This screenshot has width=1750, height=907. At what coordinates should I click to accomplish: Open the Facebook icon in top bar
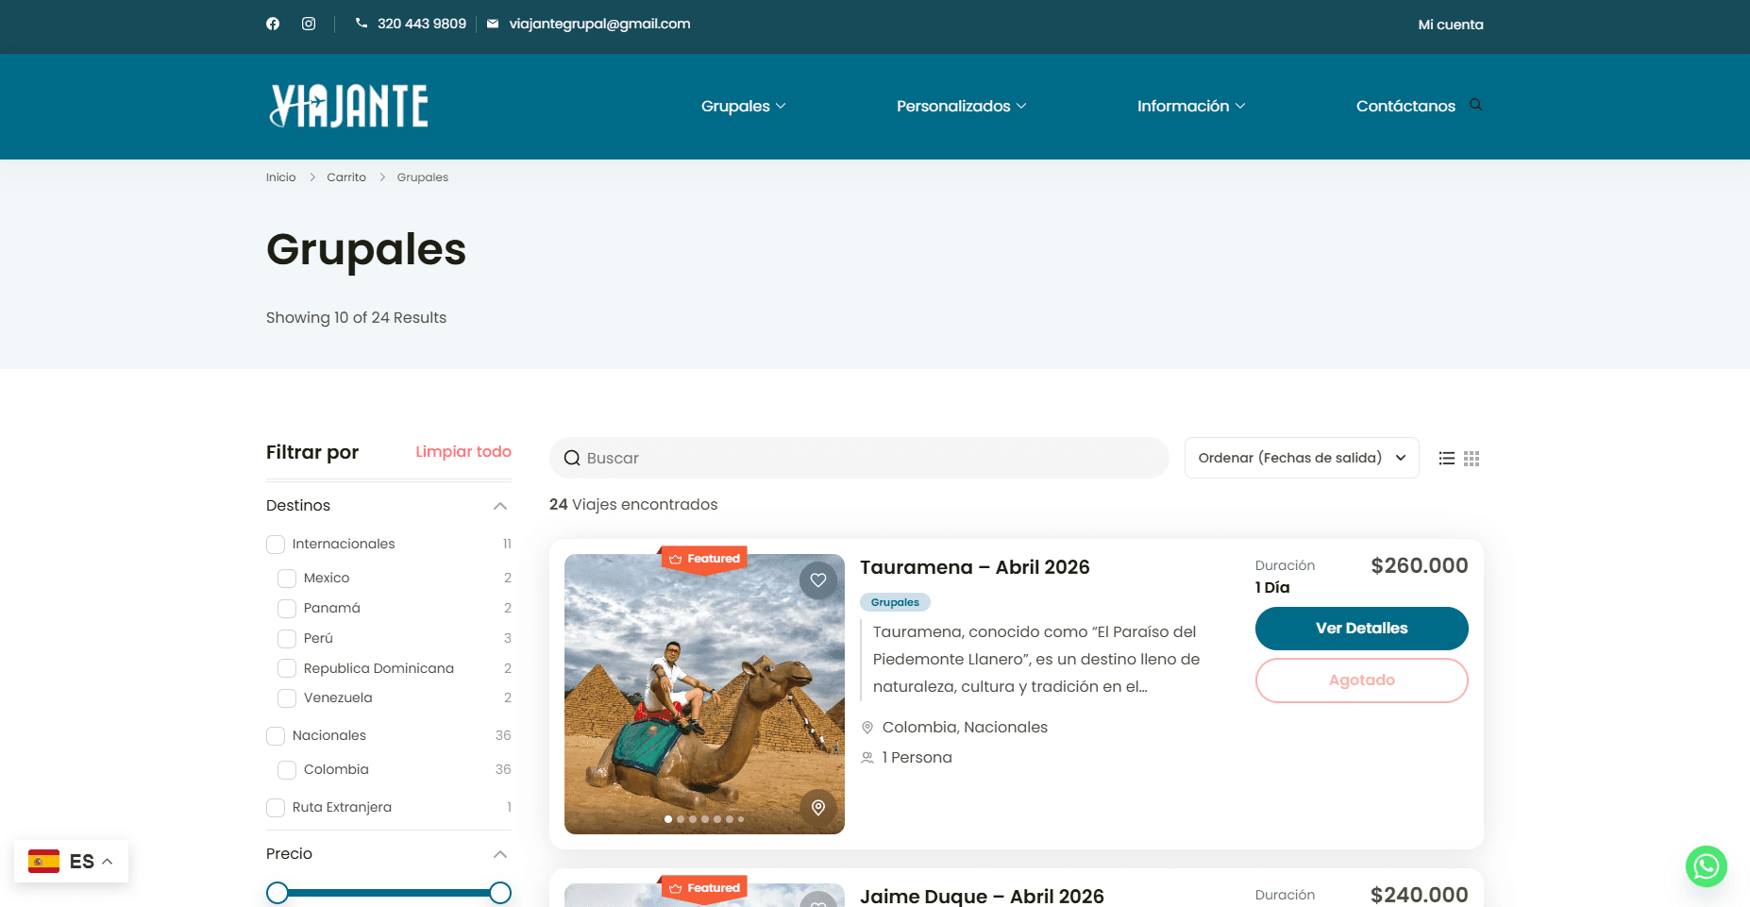[273, 24]
